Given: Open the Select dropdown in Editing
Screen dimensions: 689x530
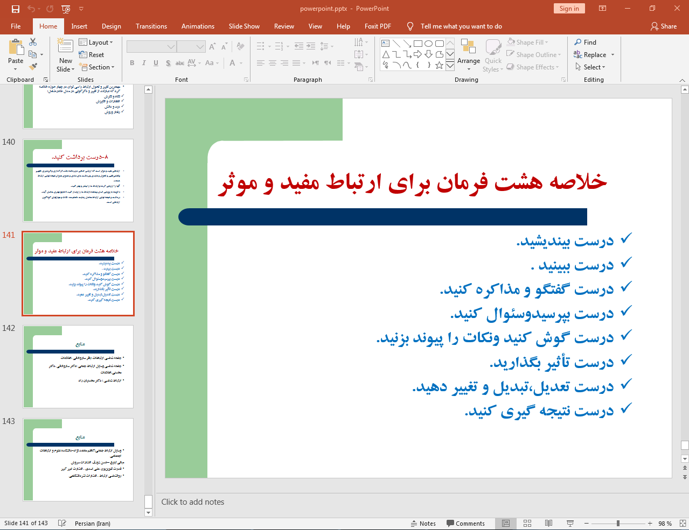Looking at the screenshot, I should pyautogui.click(x=590, y=67).
